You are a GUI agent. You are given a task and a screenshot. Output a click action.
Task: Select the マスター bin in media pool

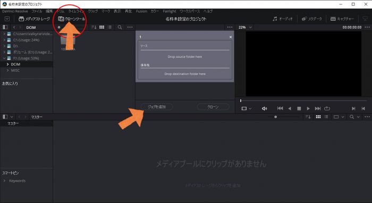(x=13, y=123)
